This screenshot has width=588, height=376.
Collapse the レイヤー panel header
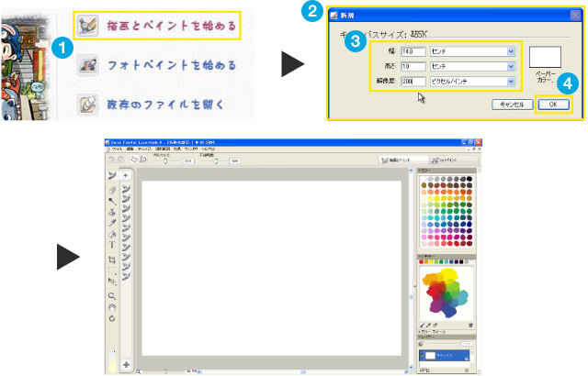[447, 337]
